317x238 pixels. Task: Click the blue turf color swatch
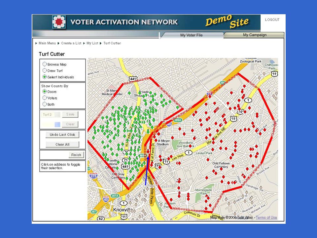coord(57,124)
